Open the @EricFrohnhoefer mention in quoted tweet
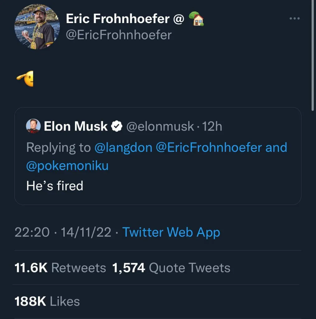Screen dimensions: 316x319 (209, 147)
